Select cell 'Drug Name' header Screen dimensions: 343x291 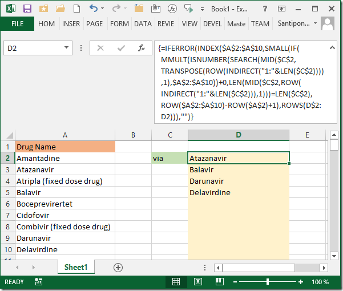coord(65,147)
